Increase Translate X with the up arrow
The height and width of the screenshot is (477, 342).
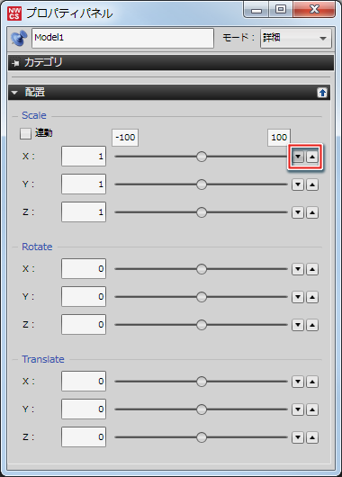[312, 382]
